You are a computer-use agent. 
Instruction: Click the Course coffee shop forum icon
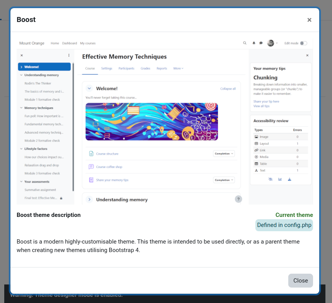click(91, 167)
